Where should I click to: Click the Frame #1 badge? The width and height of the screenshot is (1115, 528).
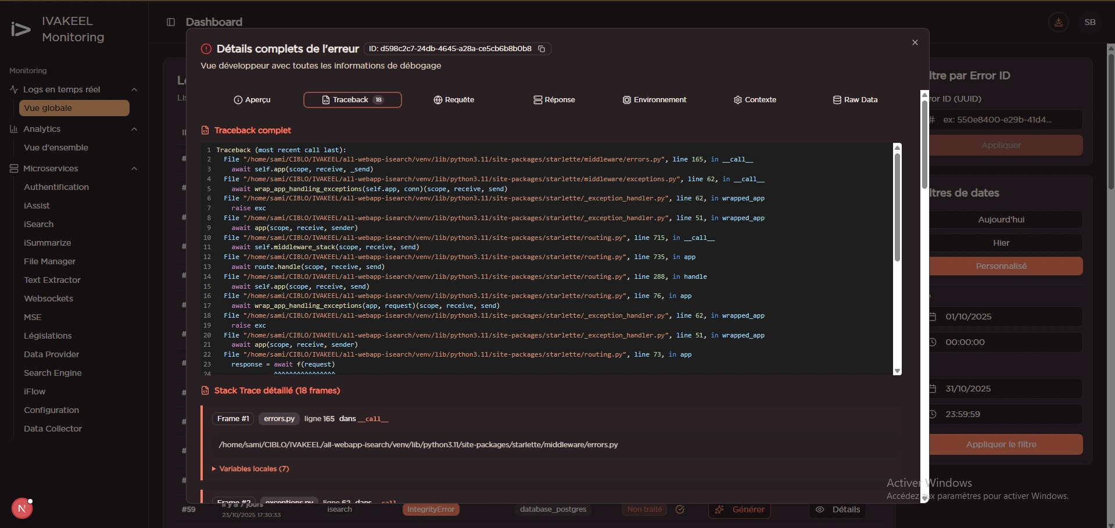click(x=233, y=419)
